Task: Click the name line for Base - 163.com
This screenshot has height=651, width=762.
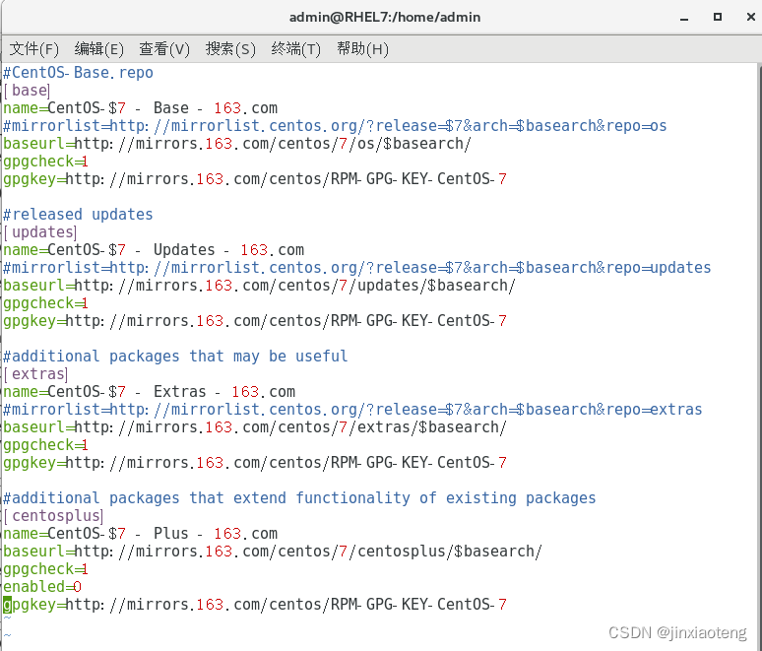Action: [141, 108]
